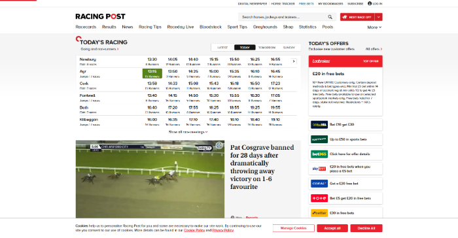
Task: Open Results menu item
Action: pos(109,27)
